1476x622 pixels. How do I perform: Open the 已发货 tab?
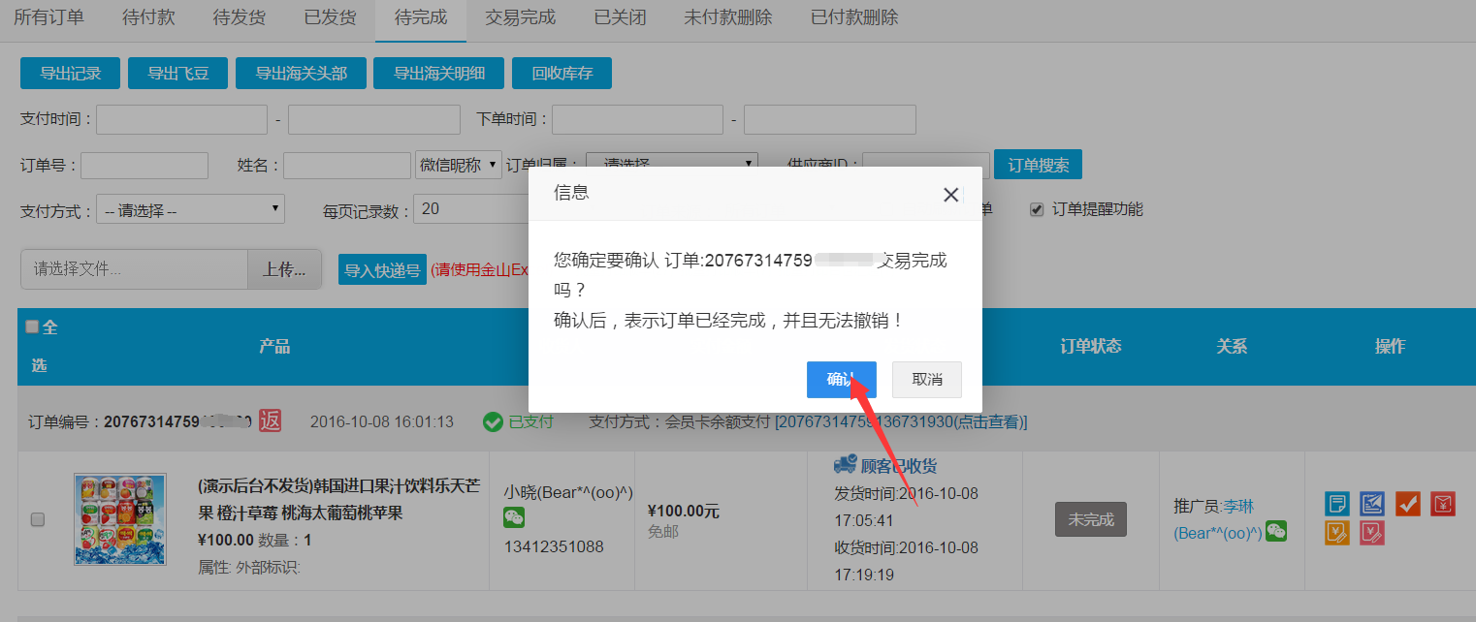click(x=330, y=17)
